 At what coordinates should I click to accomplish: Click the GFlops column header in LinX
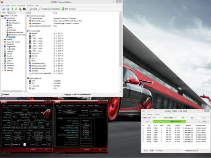pyautogui.click(x=177, y=125)
